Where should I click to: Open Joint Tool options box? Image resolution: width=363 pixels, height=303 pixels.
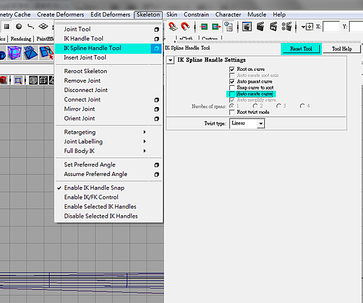click(156, 29)
